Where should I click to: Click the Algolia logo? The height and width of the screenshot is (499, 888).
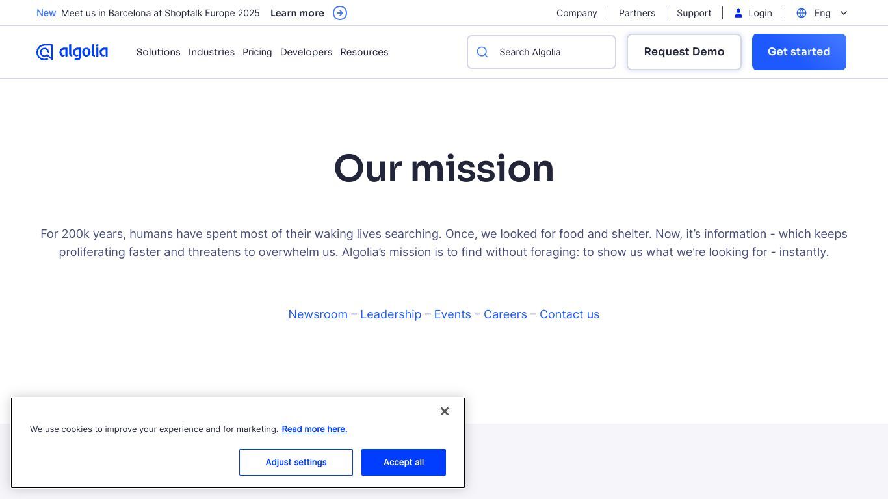(72, 52)
